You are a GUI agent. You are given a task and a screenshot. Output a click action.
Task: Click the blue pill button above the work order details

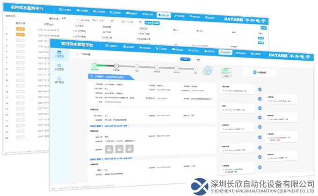coord(184,59)
